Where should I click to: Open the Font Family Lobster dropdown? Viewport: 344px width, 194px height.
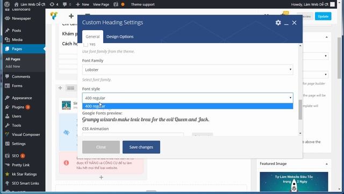188,70
